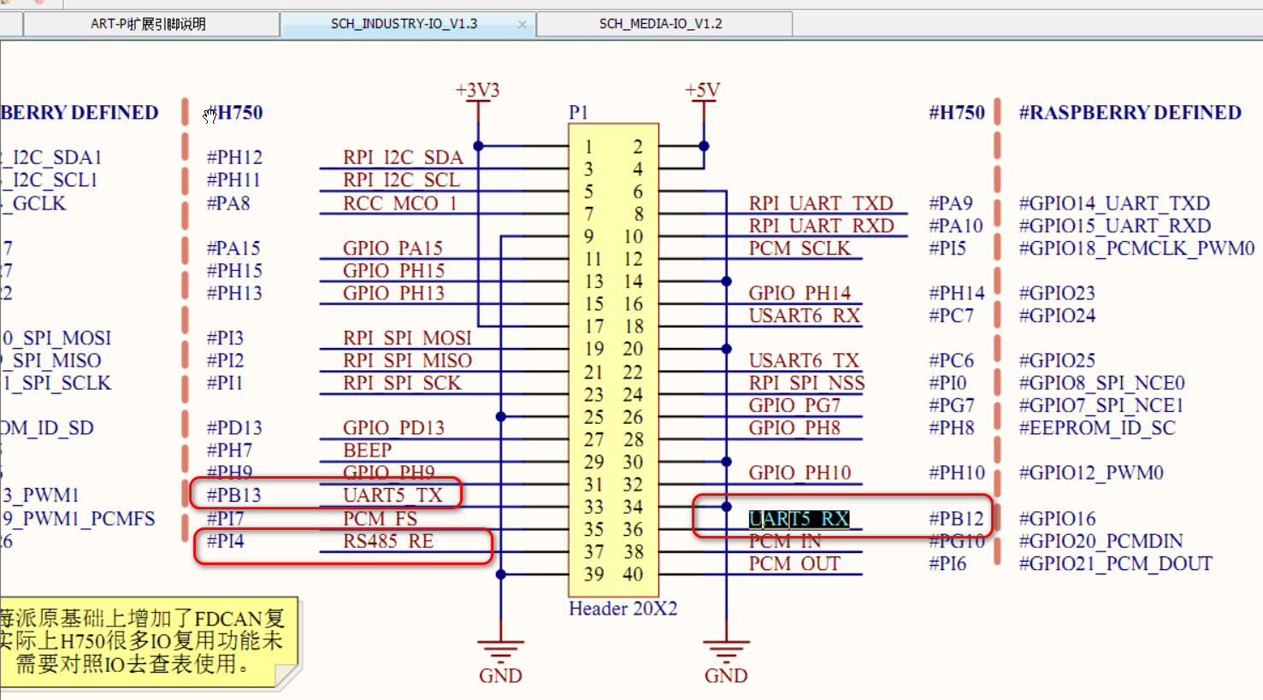The width and height of the screenshot is (1263, 700).
Task: Click the RPI_UART_TXD net label
Action: click(x=821, y=203)
